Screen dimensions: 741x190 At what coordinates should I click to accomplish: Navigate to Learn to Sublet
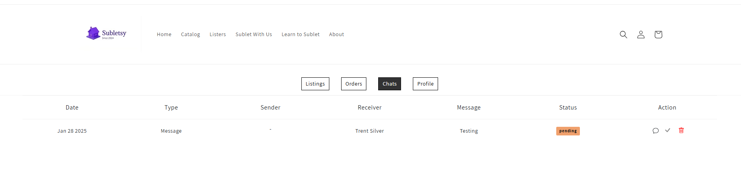pyautogui.click(x=301, y=35)
